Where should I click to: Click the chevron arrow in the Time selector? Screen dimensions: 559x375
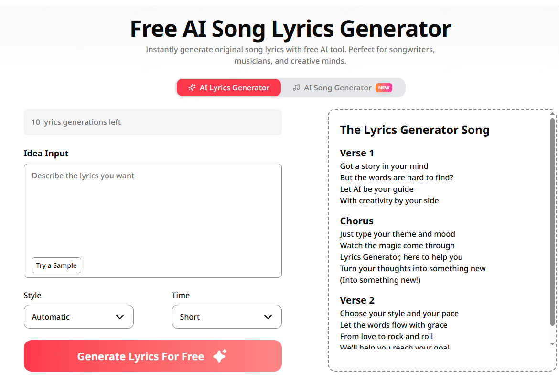[268, 317]
